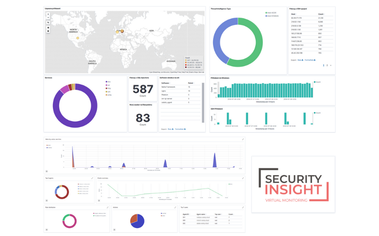Sort Top 5 users by Count column
This screenshot has width=379, height=236.
click(231, 214)
